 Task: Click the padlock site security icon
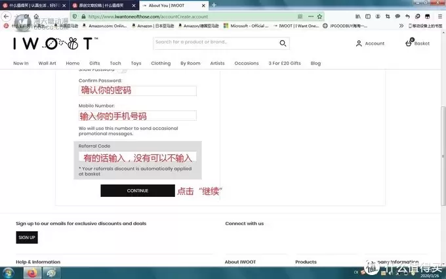[x=83, y=16]
